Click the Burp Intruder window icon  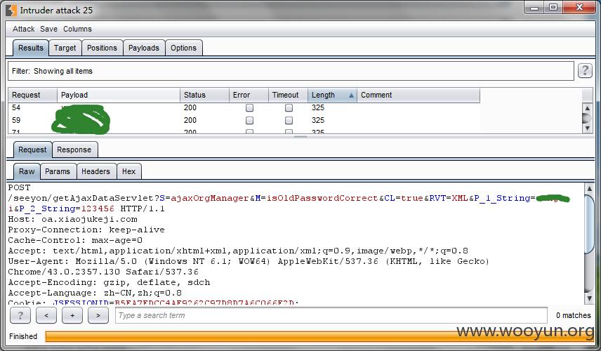point(11,11)
